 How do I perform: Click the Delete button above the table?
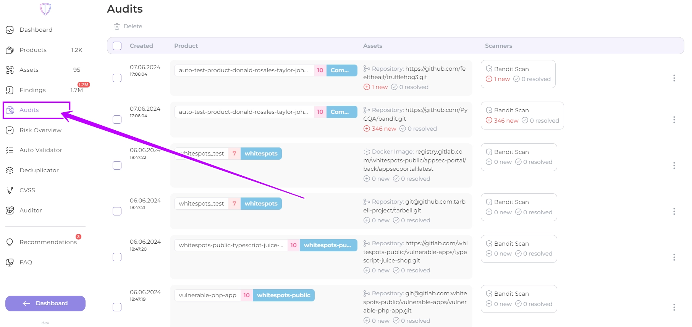(x=128, y=26)
